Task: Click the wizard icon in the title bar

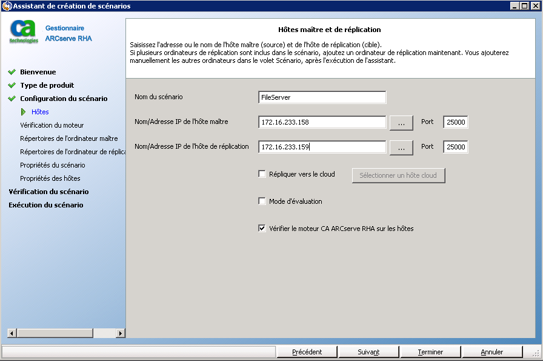Action: [7, 6]
